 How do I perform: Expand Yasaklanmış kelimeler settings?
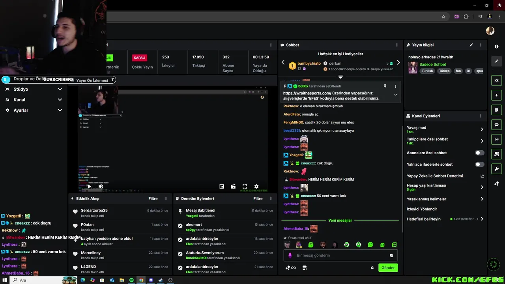(482, 199)
